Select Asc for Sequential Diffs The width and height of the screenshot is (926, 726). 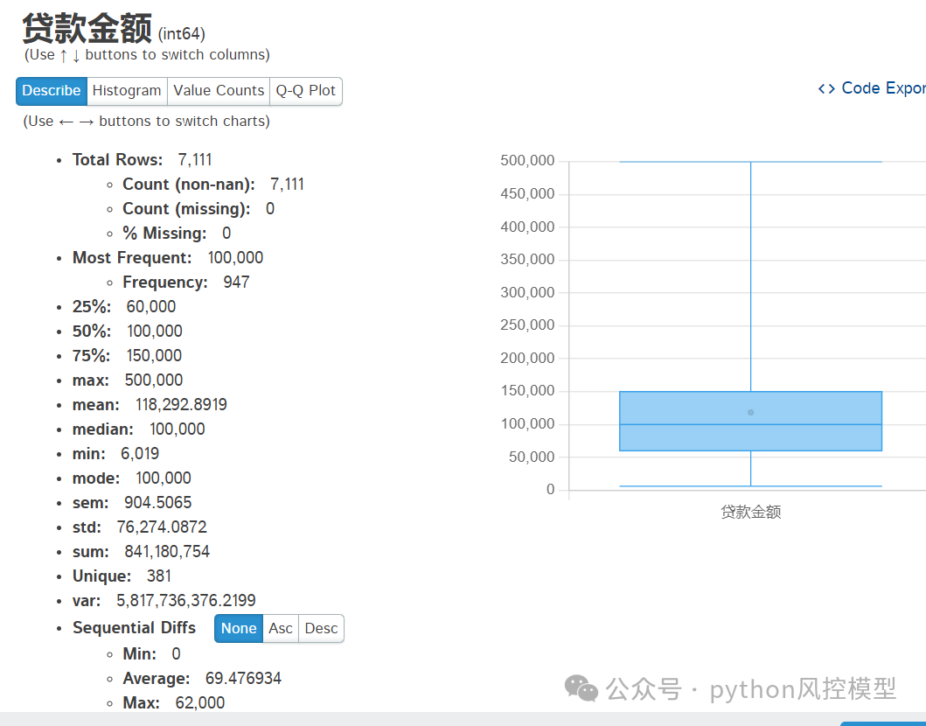pos(281,629)
